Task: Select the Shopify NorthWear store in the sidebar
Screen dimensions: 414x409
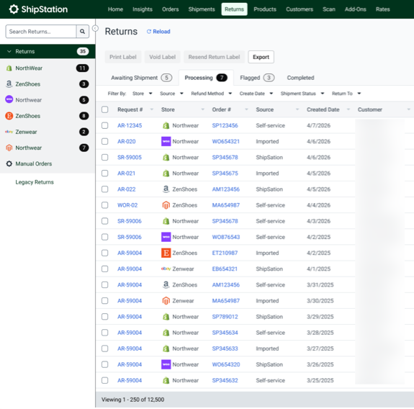Action: pyautogui.click(x=48, y=68)
